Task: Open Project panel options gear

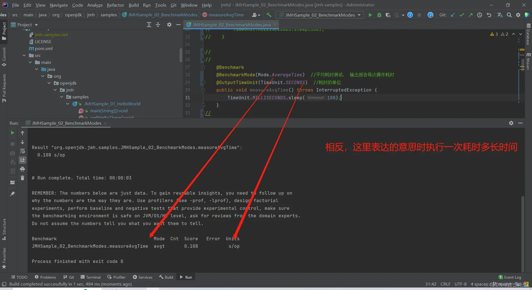Action: (169, 25)
